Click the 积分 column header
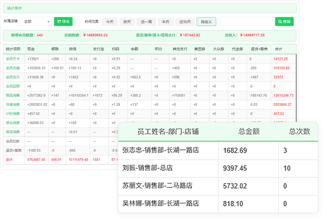The height and width of the screenshot is (221, 327). [x=158, y=49]
